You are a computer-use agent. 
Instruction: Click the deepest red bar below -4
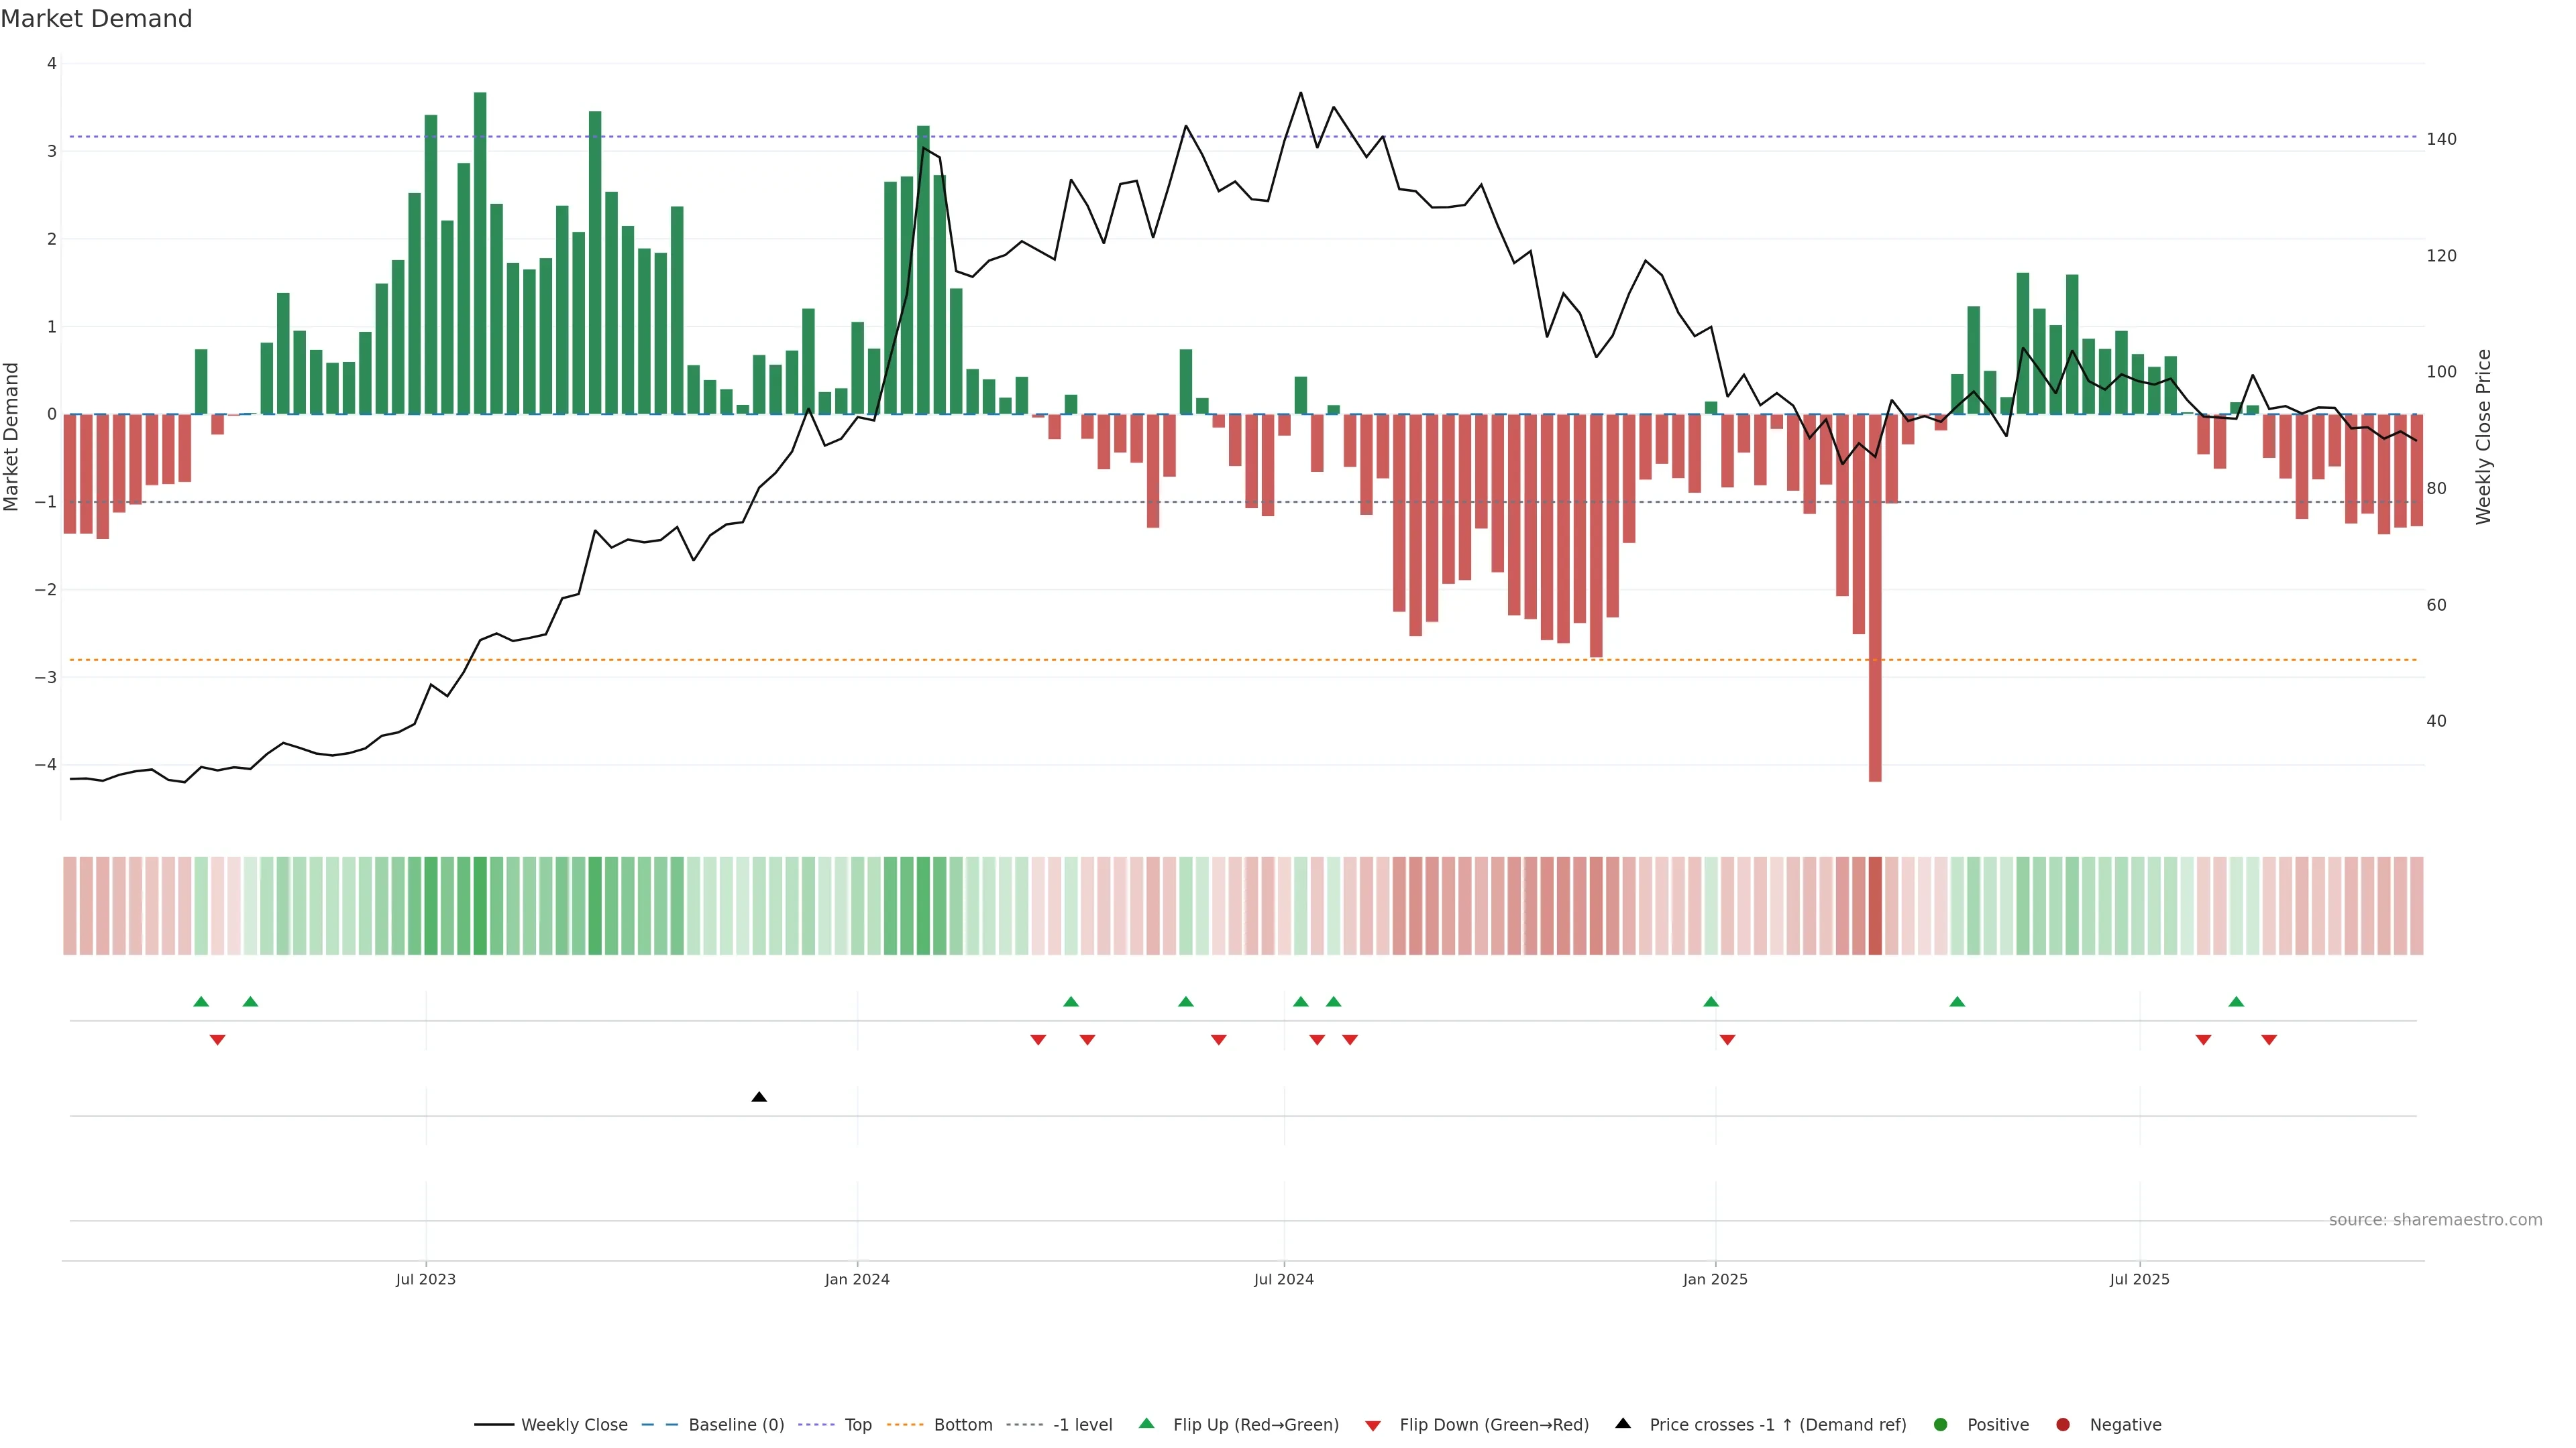(x=1875, y=699)
